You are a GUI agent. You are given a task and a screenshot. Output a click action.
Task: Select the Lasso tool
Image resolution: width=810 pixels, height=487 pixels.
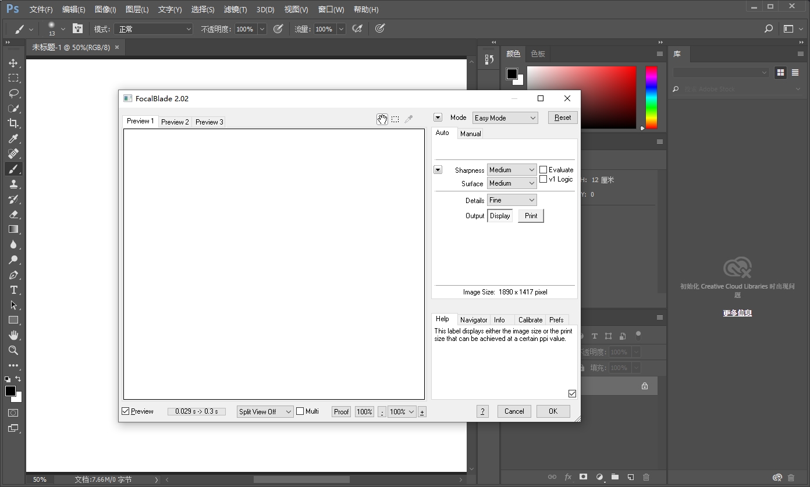(x=13, y=93)
